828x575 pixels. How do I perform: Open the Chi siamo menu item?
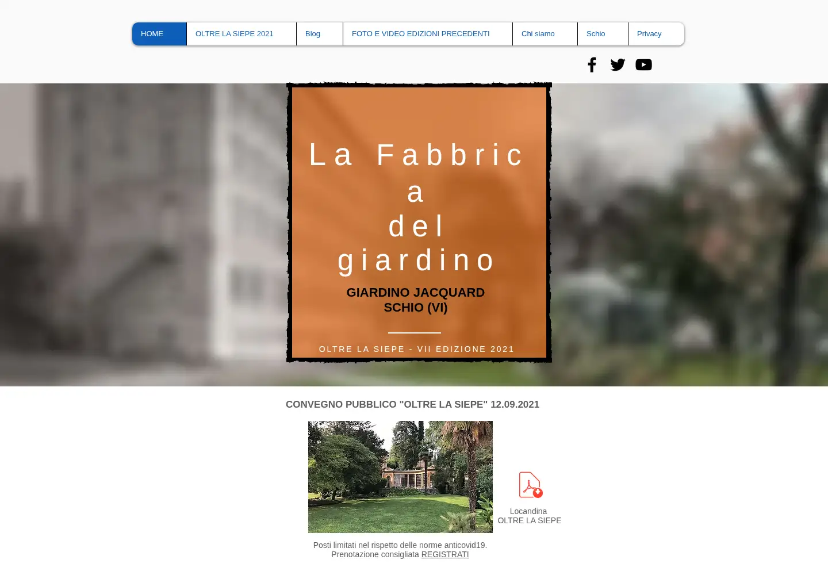[545, 34]
